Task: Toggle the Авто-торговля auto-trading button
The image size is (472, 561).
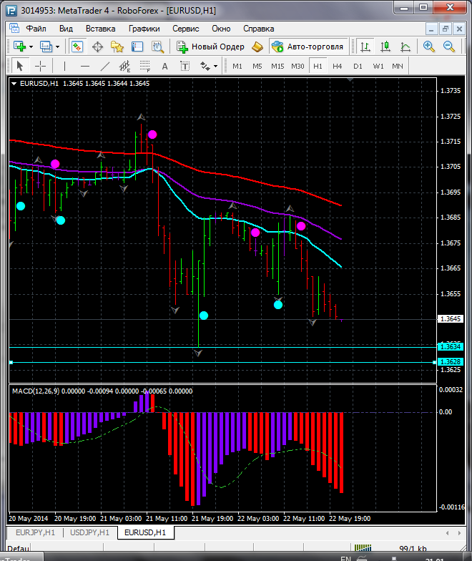Action: [308, 47]
